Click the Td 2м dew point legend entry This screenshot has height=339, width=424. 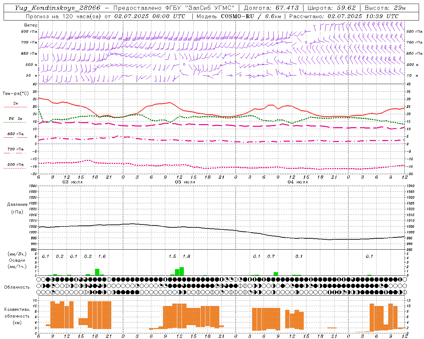click(15, 119)
